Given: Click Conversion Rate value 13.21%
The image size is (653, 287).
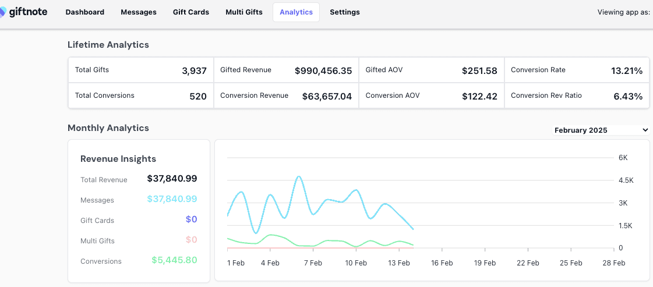Looking at the screenshot, I should pos(627,71).
